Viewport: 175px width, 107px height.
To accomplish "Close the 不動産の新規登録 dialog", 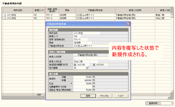I will click(128, 24).
